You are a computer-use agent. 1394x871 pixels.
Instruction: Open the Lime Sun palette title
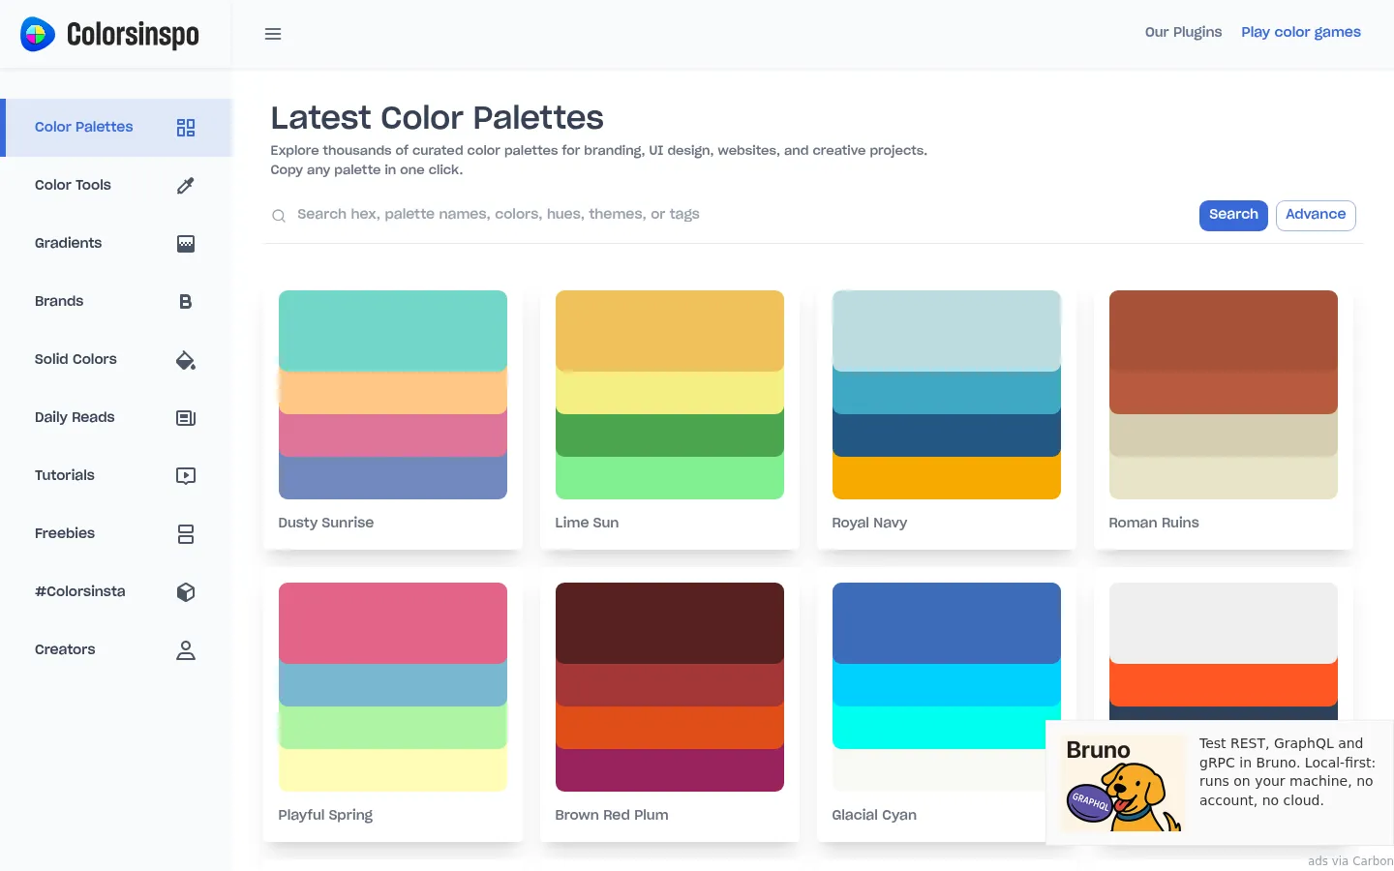pos(587,523)
